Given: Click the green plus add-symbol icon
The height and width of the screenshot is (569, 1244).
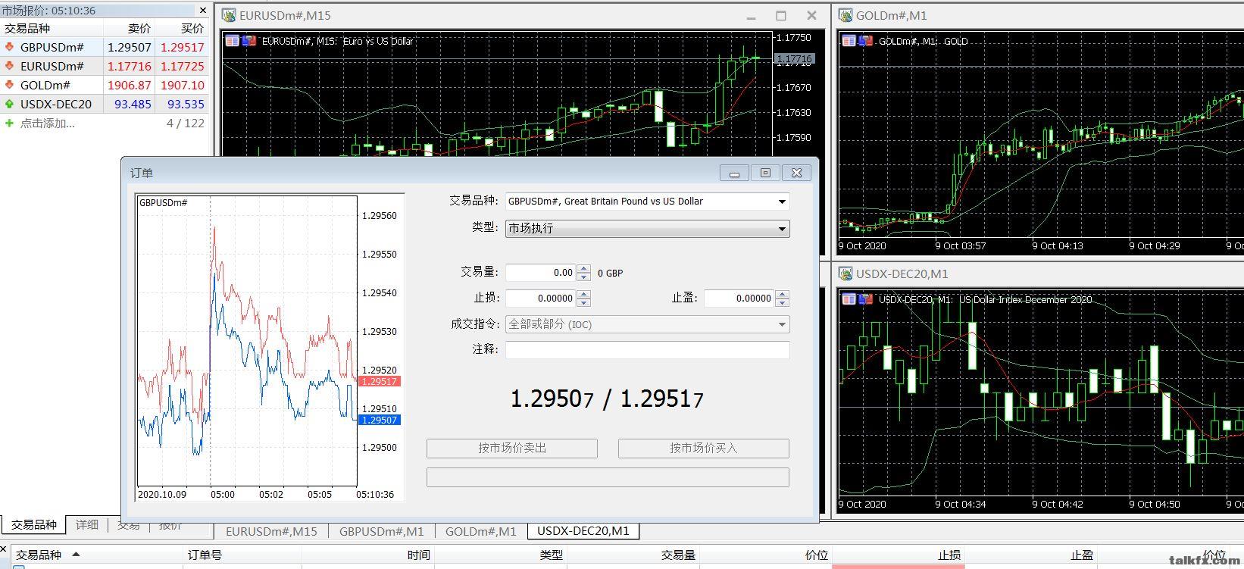Looking at the screenshot, I should (9, 123).
